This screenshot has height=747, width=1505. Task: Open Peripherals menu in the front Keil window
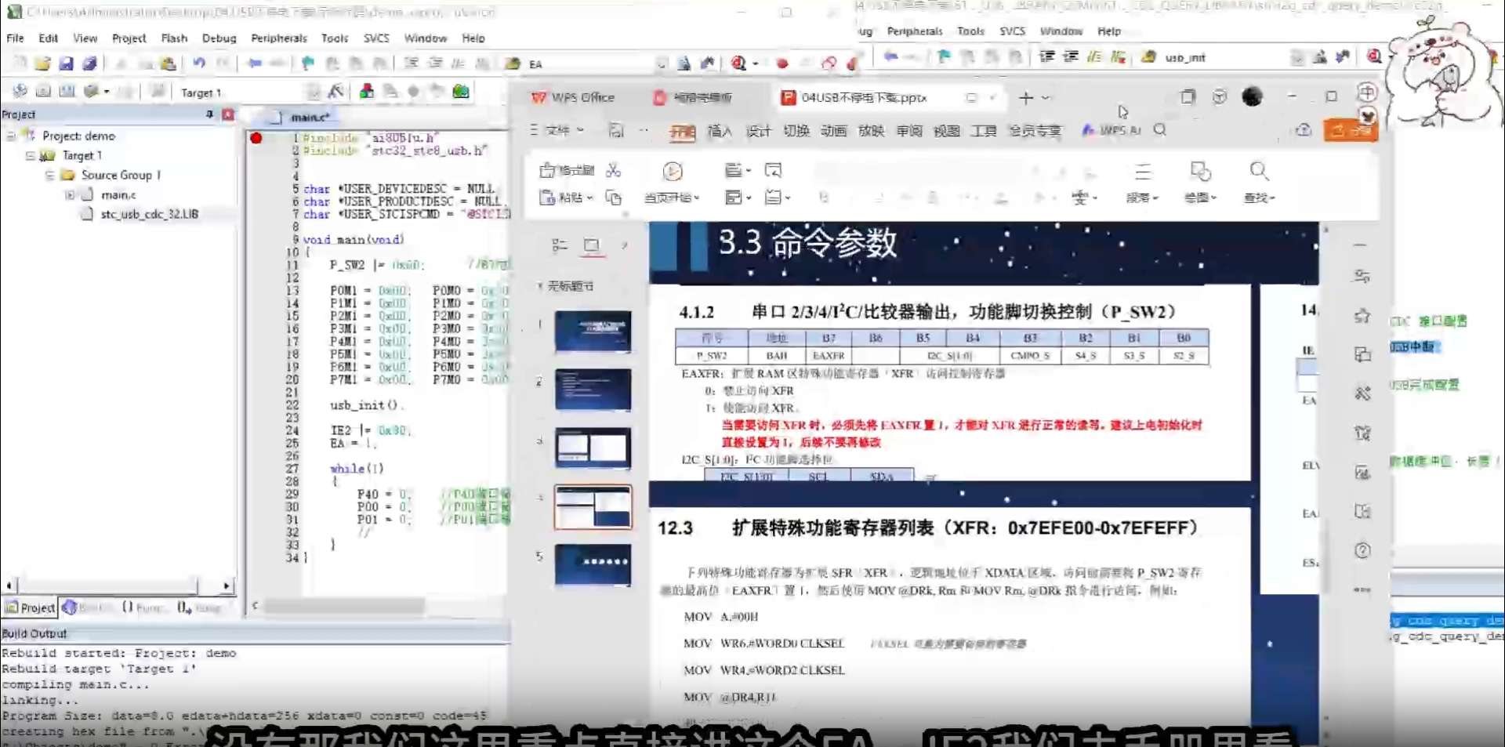pos(279,38)
